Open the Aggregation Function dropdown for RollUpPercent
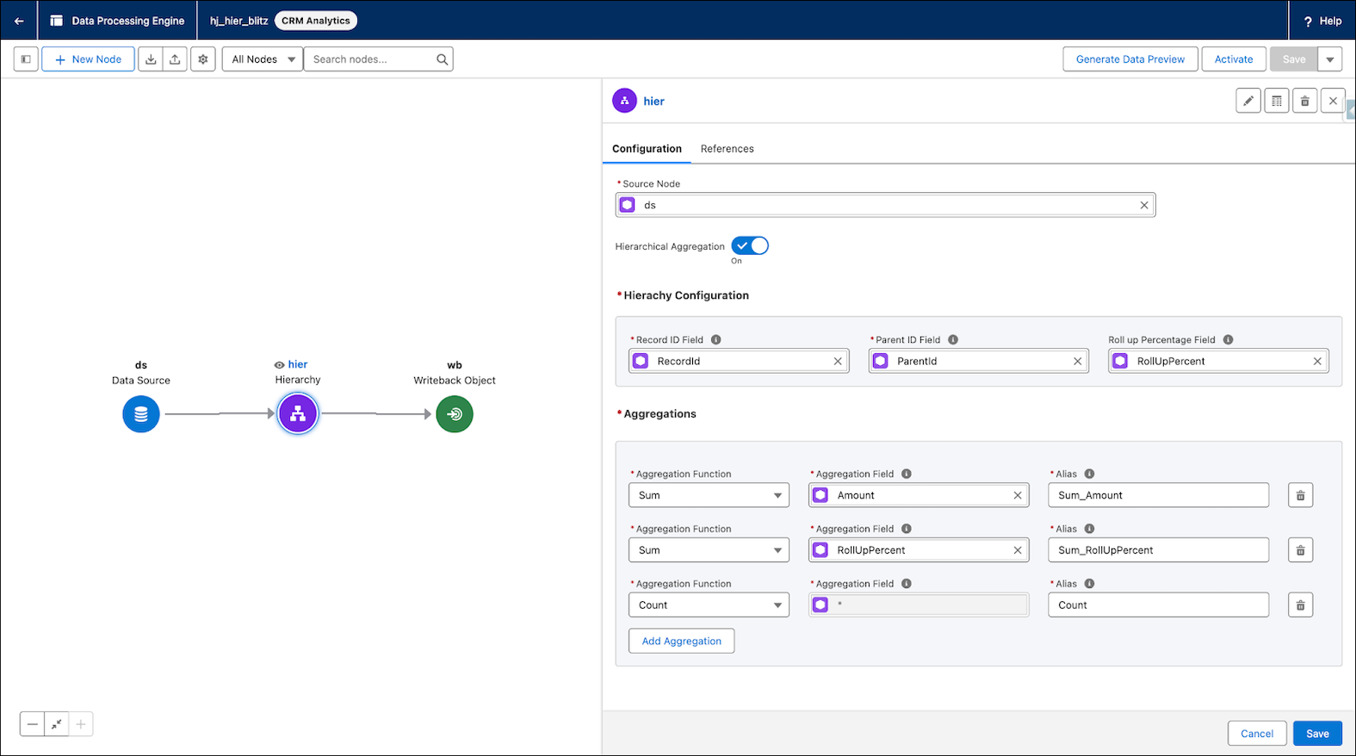The image size is (1356, 756). [x=709, y=550]
